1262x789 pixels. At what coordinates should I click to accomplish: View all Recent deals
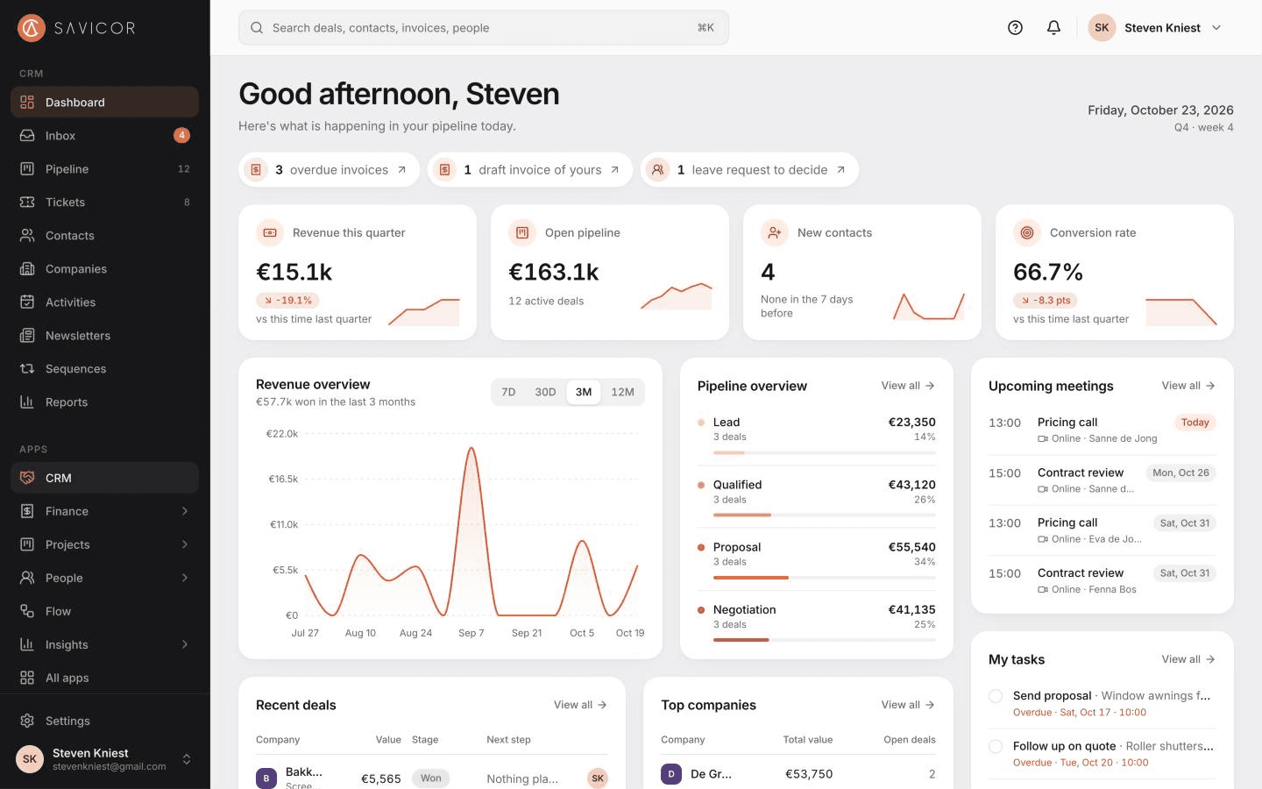coord(580,705)
